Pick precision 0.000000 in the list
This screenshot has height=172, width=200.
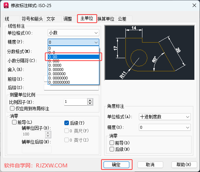pyautogui.click(x=73, y=74)
